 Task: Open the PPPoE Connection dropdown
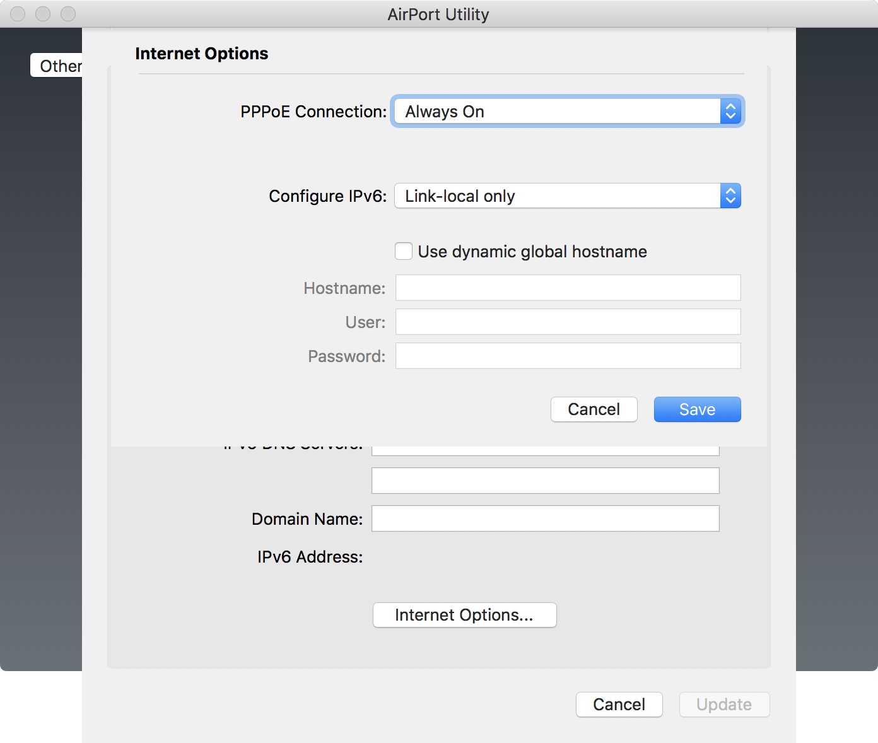(568, 112)
